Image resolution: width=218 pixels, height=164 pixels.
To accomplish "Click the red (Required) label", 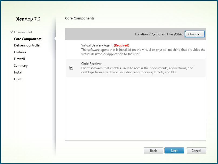I will tap(122, 45).
